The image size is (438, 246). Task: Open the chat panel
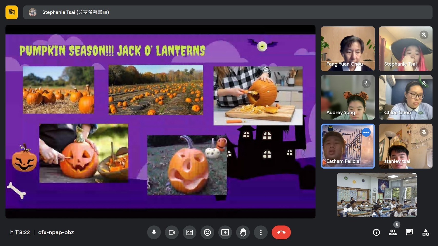click(409, 232)
